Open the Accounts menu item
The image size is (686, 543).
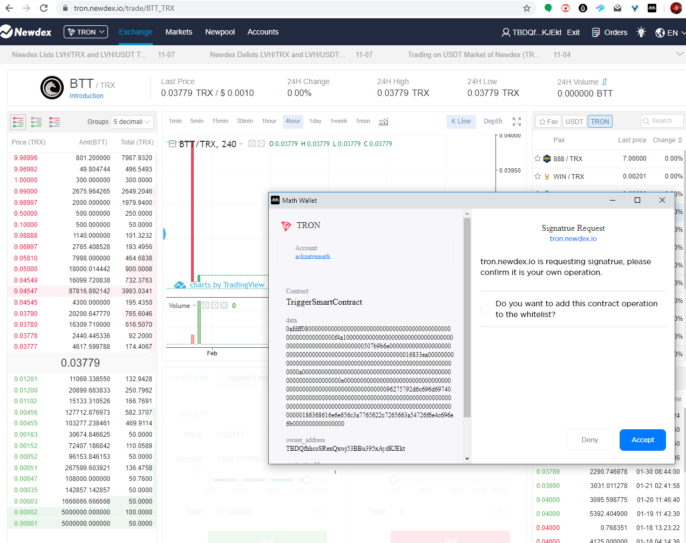(x=263, y=32)
